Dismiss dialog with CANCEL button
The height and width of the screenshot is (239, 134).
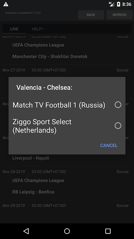point(109,145)
